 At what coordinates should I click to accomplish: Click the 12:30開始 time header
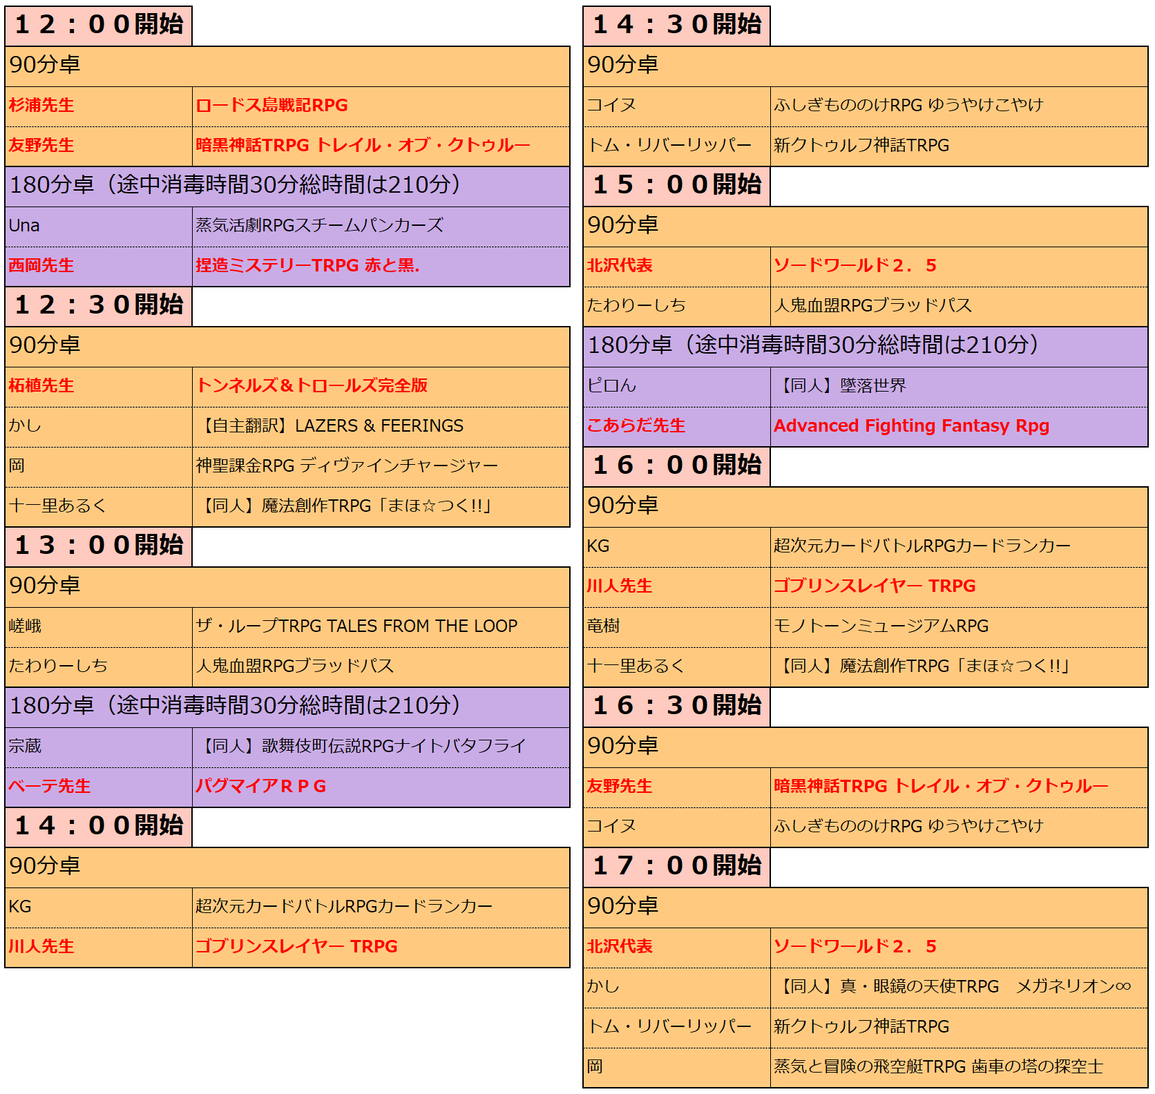click(x=99, y=306)
